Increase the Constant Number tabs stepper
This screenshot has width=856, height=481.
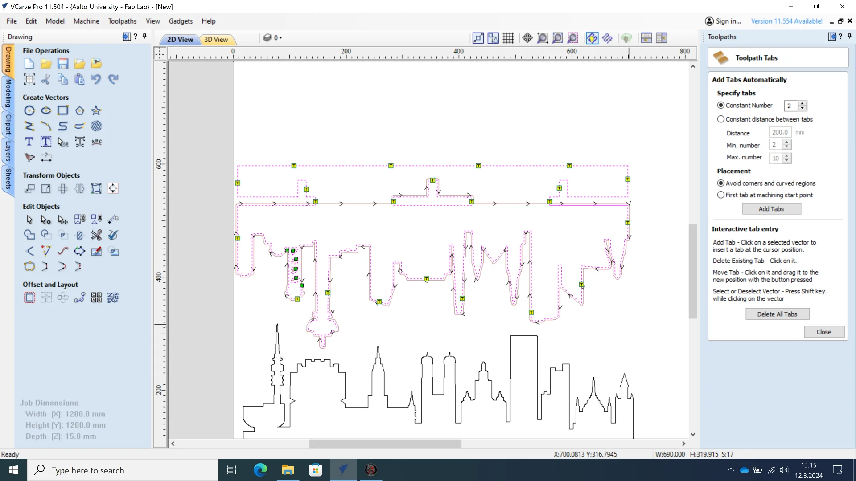tap(802, 103)
